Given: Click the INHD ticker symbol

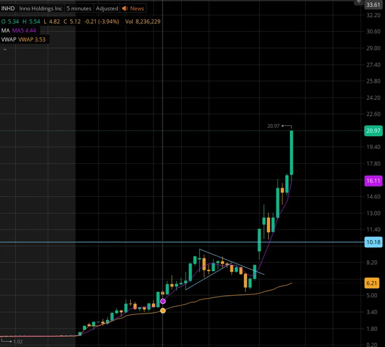Looking at the screenshot, I should (8, 9).
